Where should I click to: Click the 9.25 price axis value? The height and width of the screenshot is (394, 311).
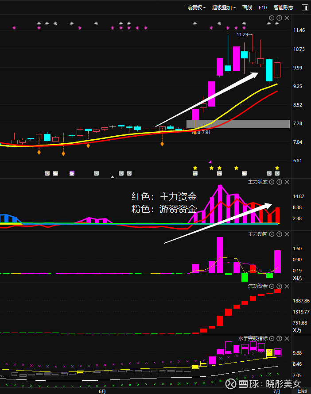[x=298, y=86]
